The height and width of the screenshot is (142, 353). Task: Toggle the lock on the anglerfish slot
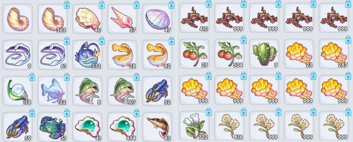(102, 41)
